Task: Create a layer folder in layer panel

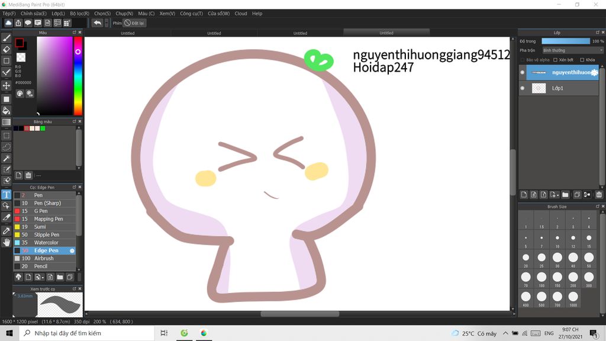Action: pyautogui.click(x=565, y=194)
